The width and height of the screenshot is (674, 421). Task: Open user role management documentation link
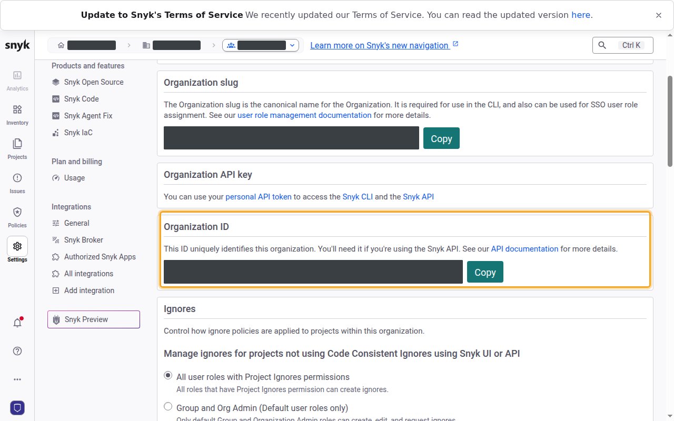[x=304, y=115]
